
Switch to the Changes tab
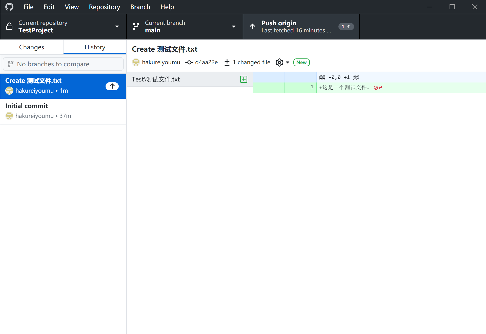pos(32,47)
